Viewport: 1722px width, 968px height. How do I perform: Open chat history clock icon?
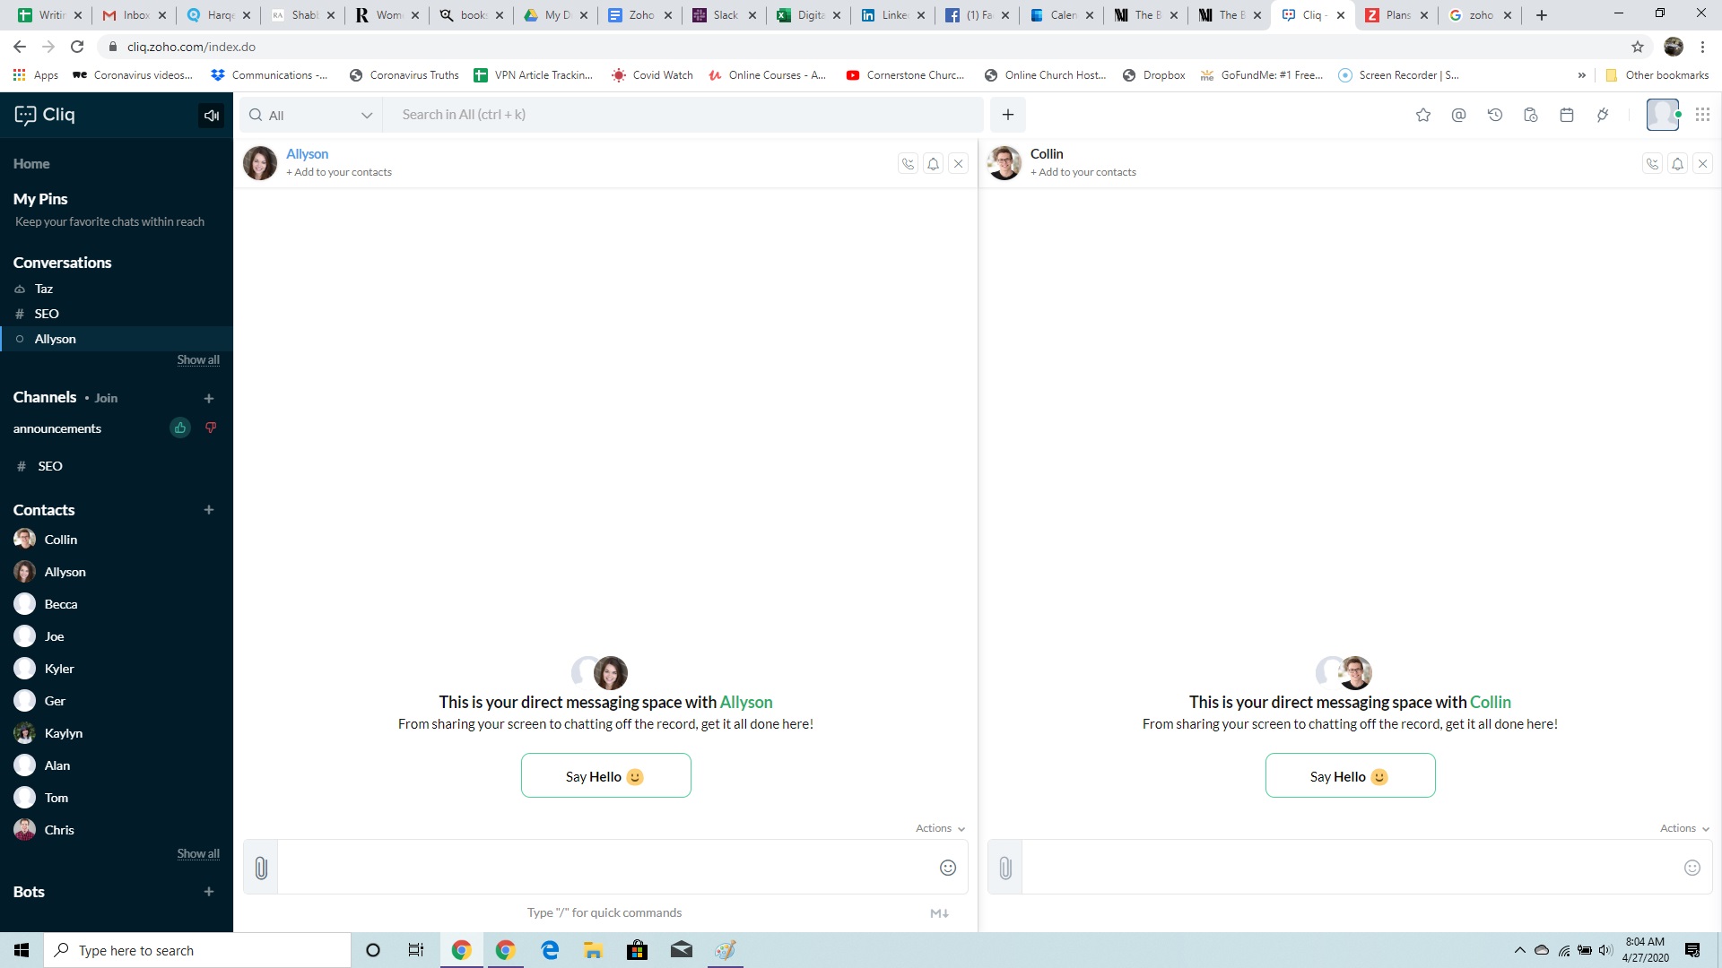pyautogui.click(x=1495, y=115)
